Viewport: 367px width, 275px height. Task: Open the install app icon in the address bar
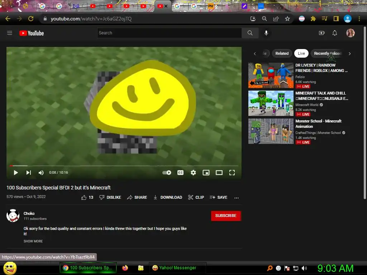coord(253,19)
